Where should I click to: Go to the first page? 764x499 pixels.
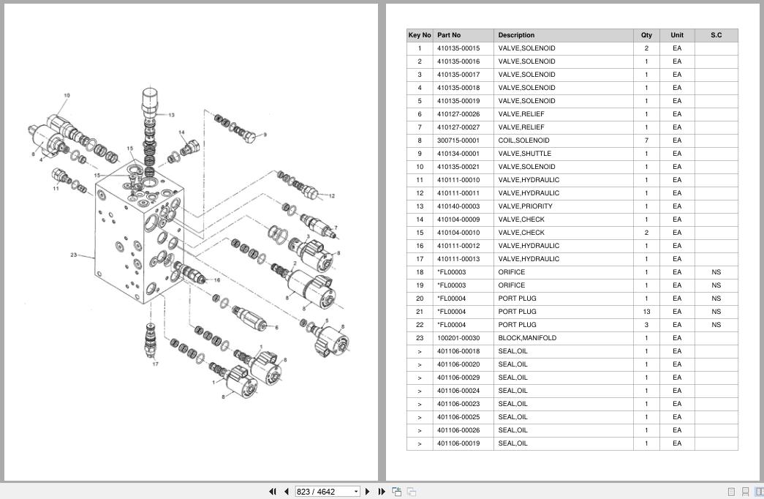pyautogui.click(x=273, y=491)
